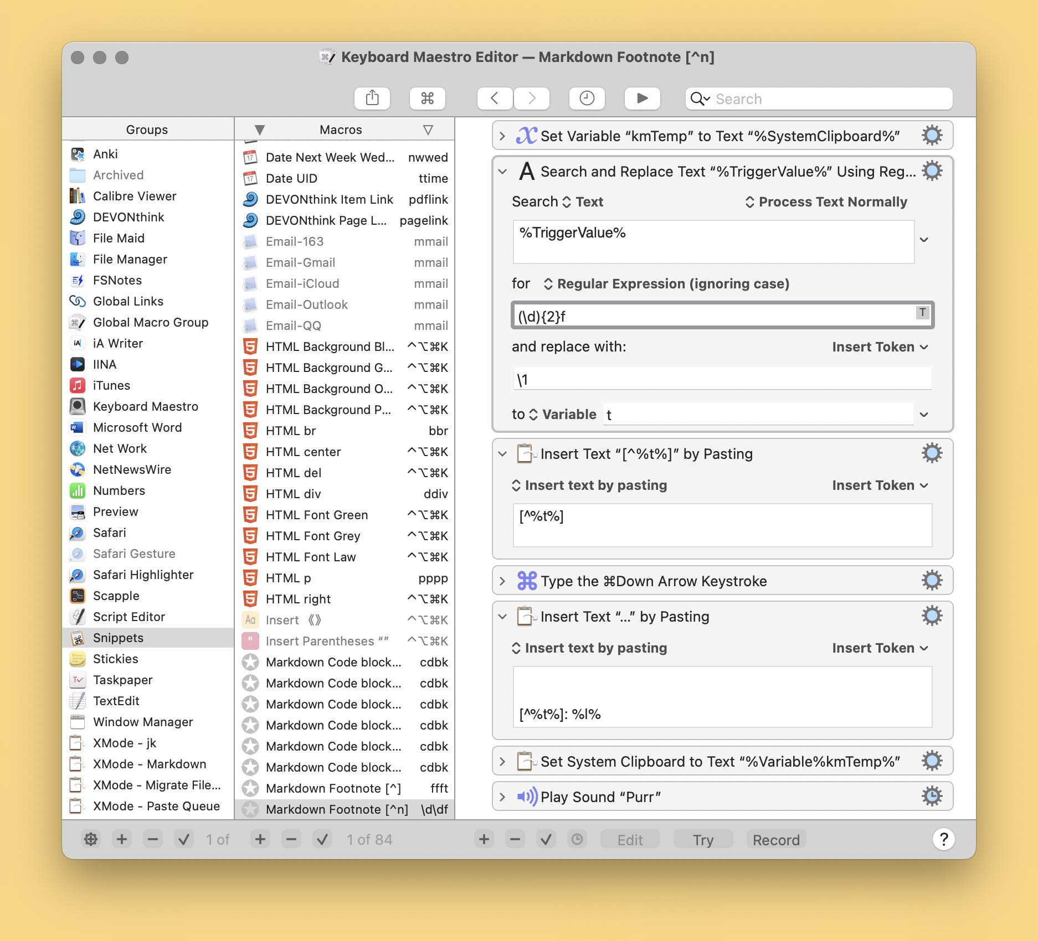
Task: Collapse the Search and Replace Text action
Action: click(502, 172)
